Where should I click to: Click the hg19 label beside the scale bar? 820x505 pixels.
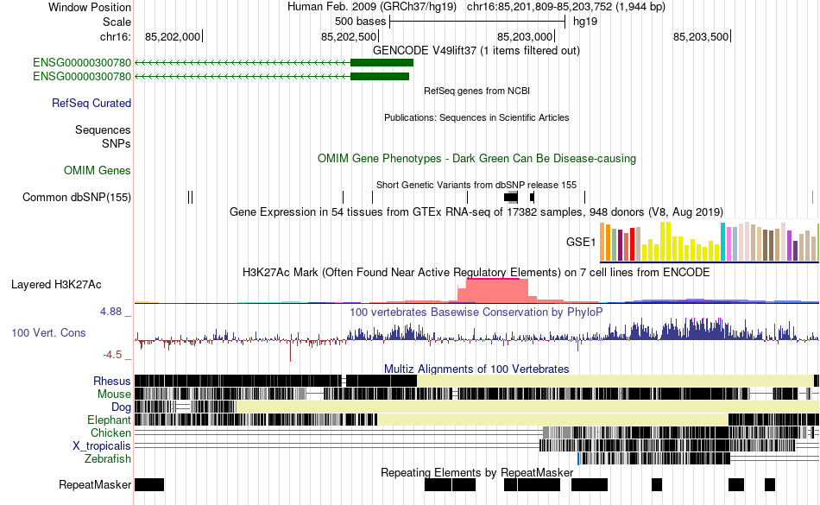click(585, 22)
